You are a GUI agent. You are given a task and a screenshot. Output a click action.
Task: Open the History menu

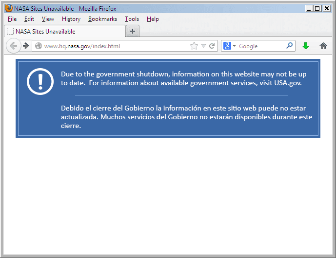71,19
